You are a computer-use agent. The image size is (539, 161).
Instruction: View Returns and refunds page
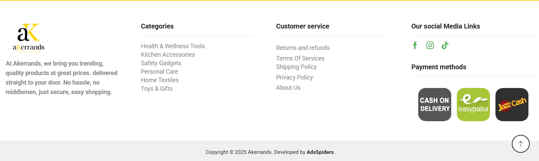(x=303, y=48)
